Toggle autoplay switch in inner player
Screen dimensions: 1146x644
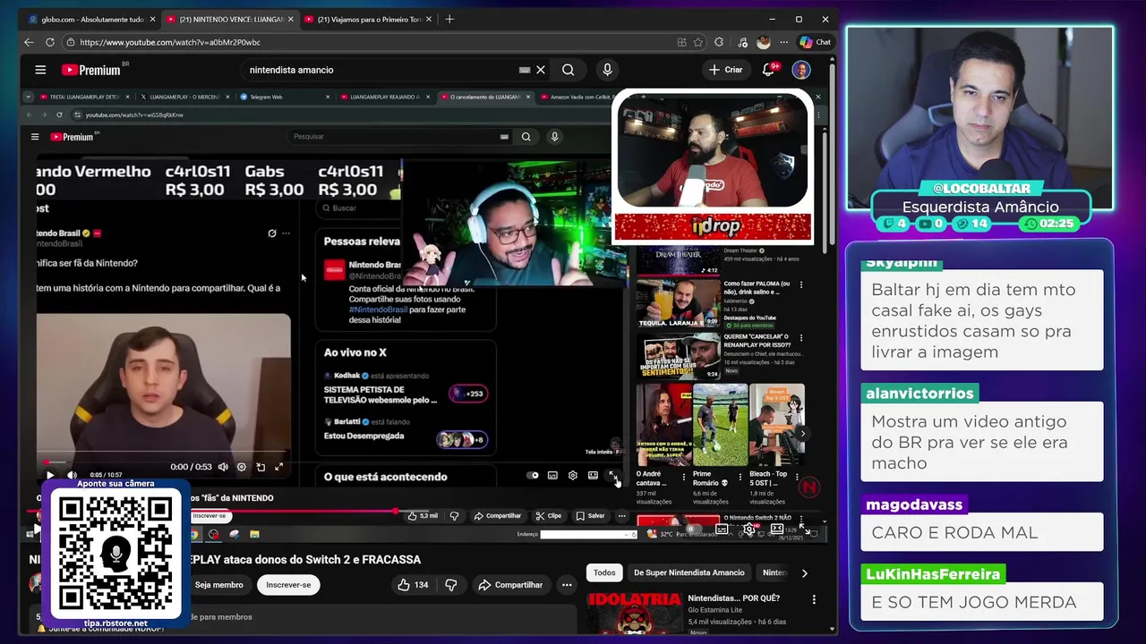tap(533, 475)
